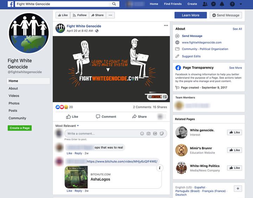Click the Facebook logo icon
253x198 pixels.
[x=11, y=4]
